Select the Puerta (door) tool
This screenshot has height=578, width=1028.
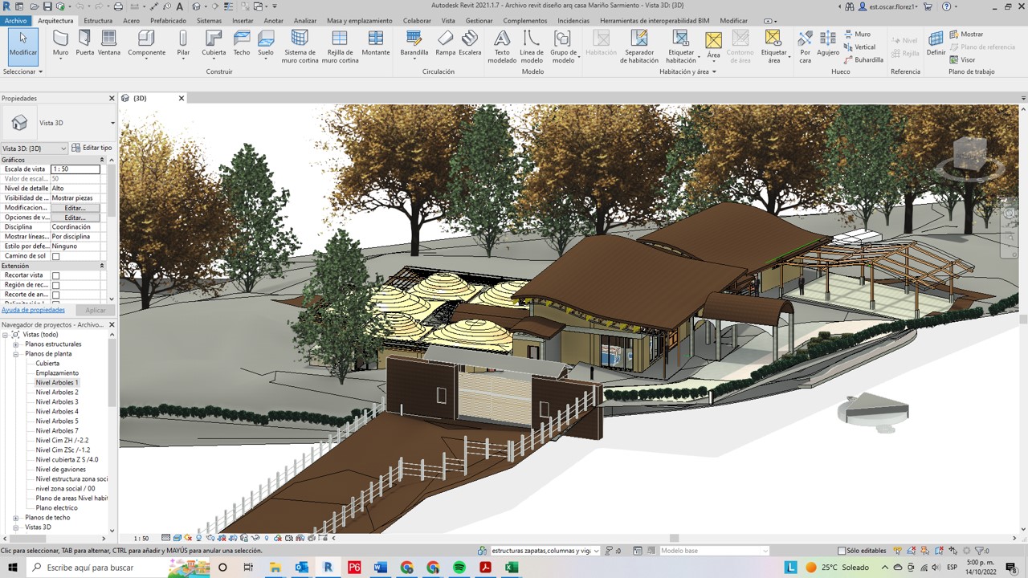pyautogui.click(x=84, y=43)
